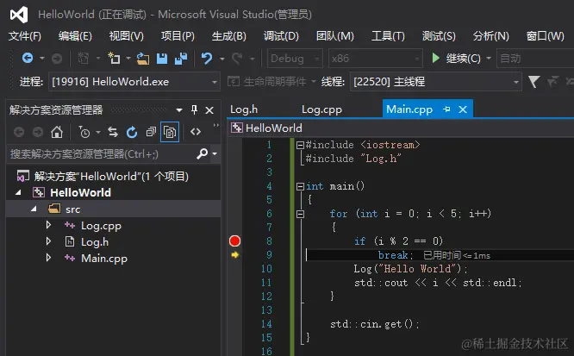This screenshot has width=574, height=356.
Task: Click the collapse all icon in Solution Explorer
Action: click(151, 132)
